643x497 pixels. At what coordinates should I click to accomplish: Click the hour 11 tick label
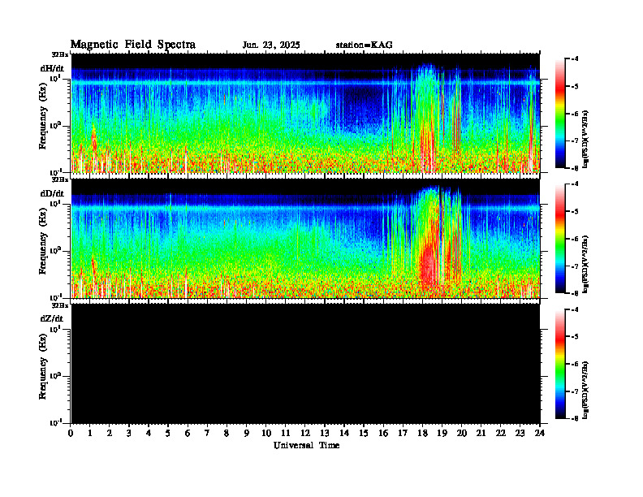point(286,433)
